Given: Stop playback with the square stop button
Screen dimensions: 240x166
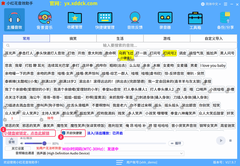Looking at the screenshot, I should pyautogui.click(x=230, y=141).
